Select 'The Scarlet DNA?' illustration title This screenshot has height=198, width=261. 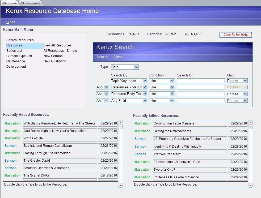(x=60, y=175)
